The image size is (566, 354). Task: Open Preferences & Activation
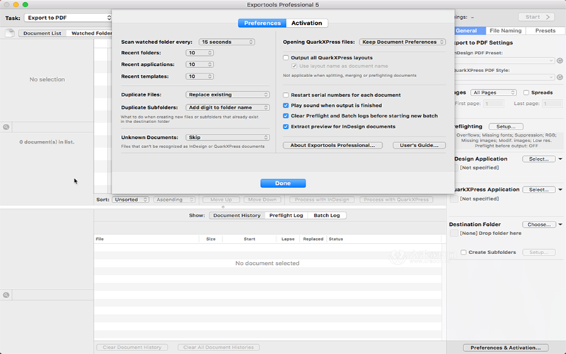tap(506, 348)
